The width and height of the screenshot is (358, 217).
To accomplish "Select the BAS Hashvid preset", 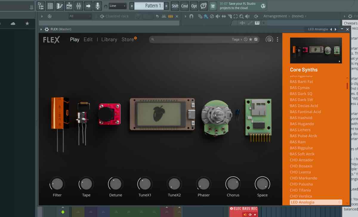I will coord(301,118).
